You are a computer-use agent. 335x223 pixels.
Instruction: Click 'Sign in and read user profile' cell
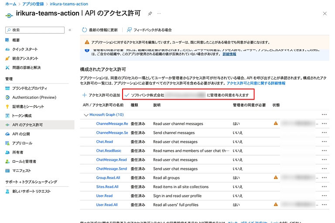click(x=178, y=196)
